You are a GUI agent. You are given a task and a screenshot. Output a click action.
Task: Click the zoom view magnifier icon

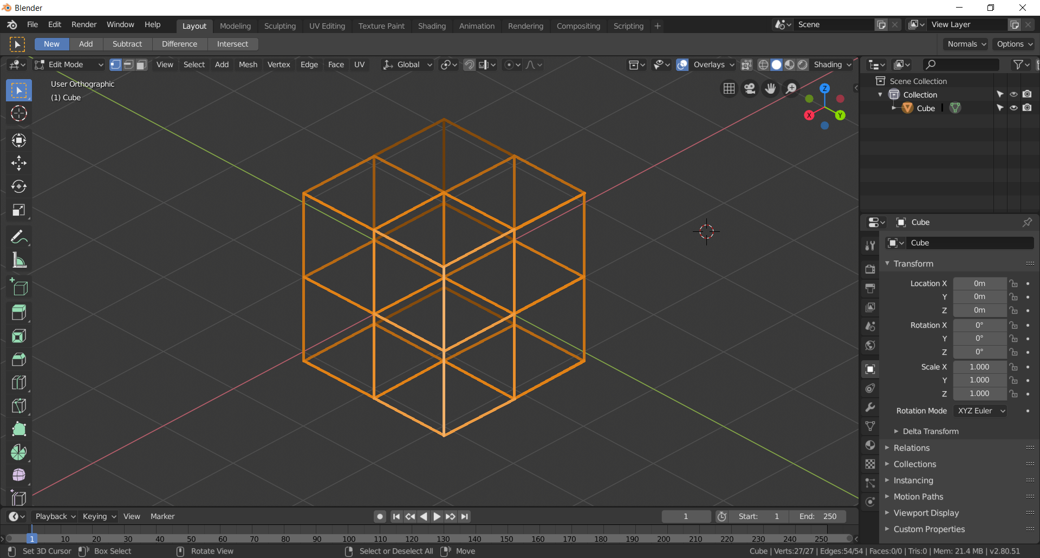(791, 88)
